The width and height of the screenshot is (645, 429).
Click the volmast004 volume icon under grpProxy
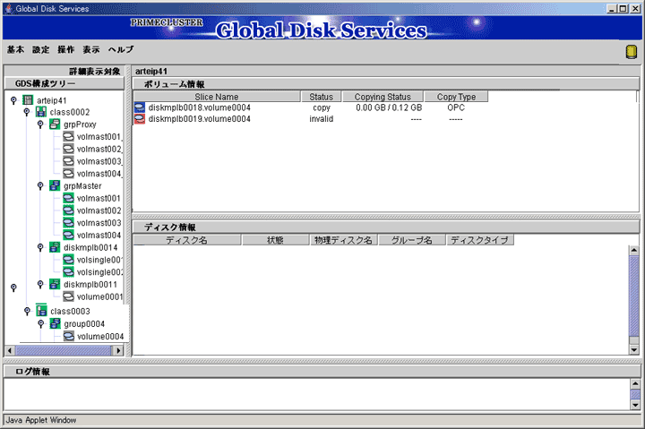point(68,174)
